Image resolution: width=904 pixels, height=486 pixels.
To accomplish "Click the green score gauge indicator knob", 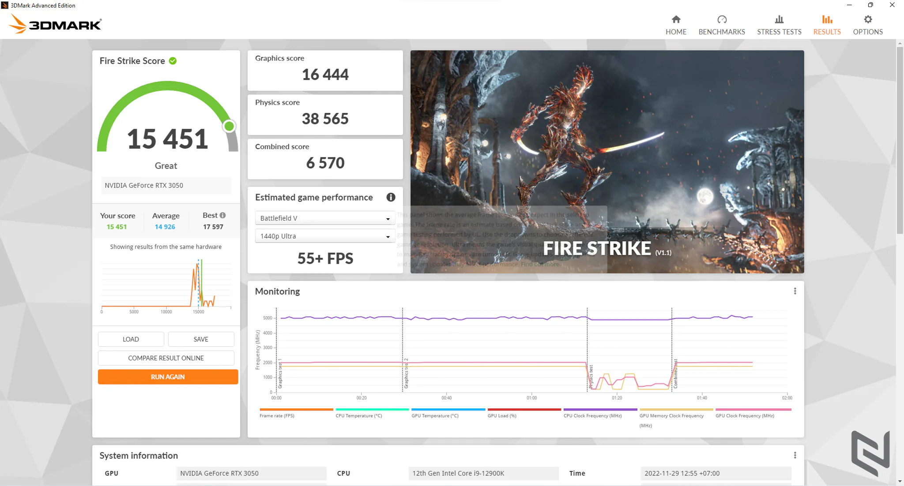I will [x=229, y=126].
